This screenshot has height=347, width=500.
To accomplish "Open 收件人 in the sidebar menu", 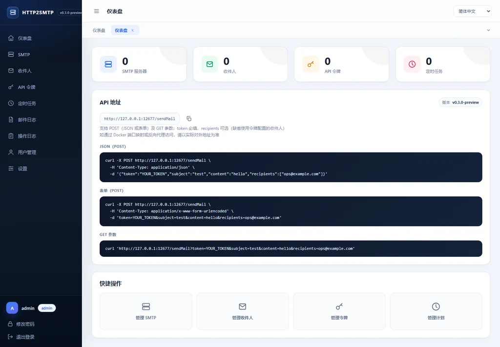I will pos(41,71).
